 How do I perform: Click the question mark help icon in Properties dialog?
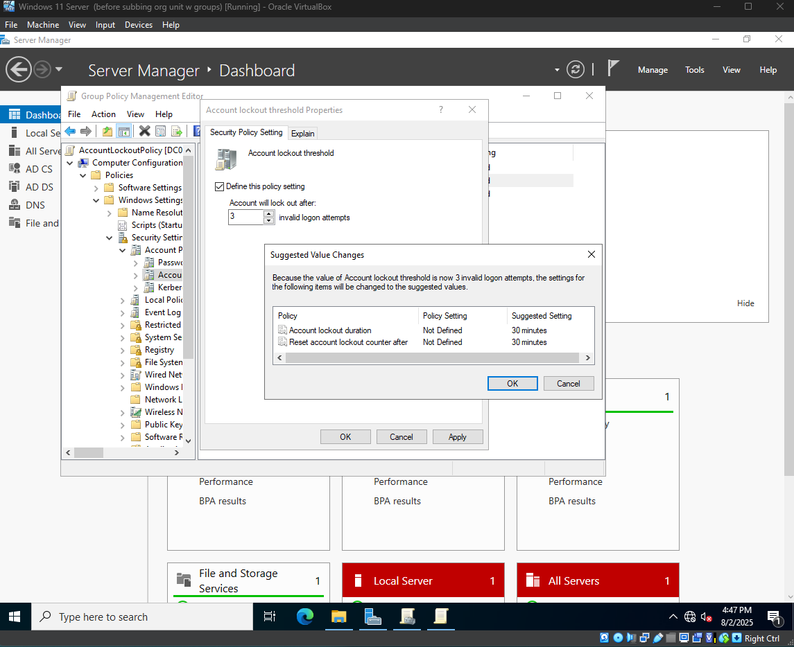point(441,109)
